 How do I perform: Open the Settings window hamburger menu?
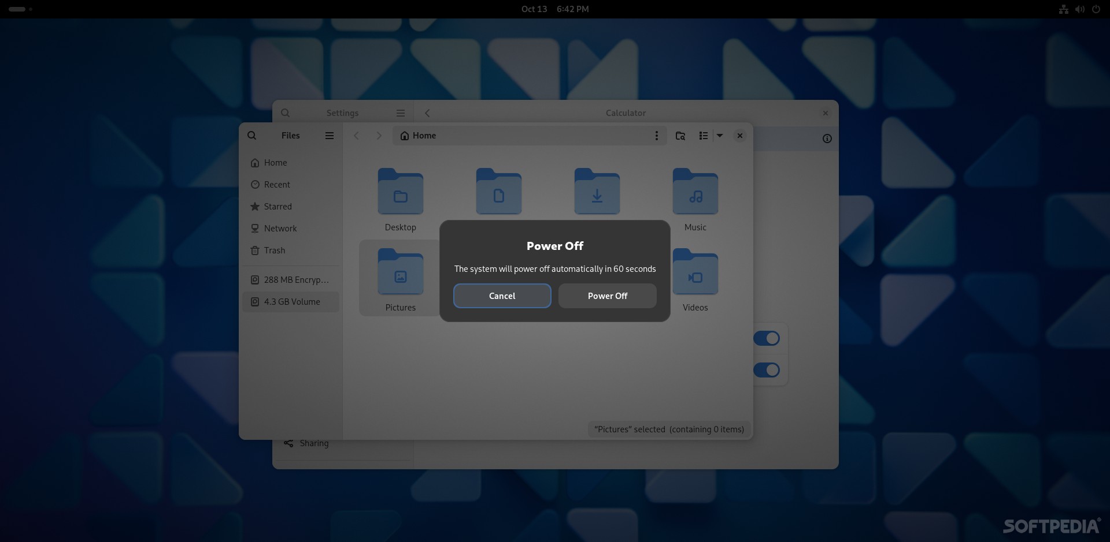tap(401, 113)
